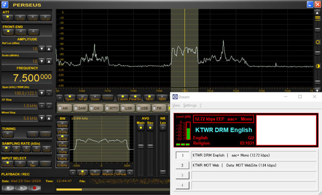The height and width of the screenshot is (195, 322).
Task: Select USB demodulation mode
Action: coord(143,108)
